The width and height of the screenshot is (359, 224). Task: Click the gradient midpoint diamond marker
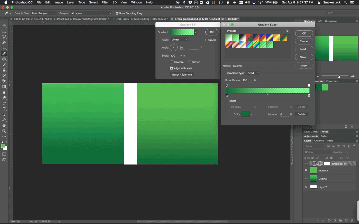(x=268, y=94)
